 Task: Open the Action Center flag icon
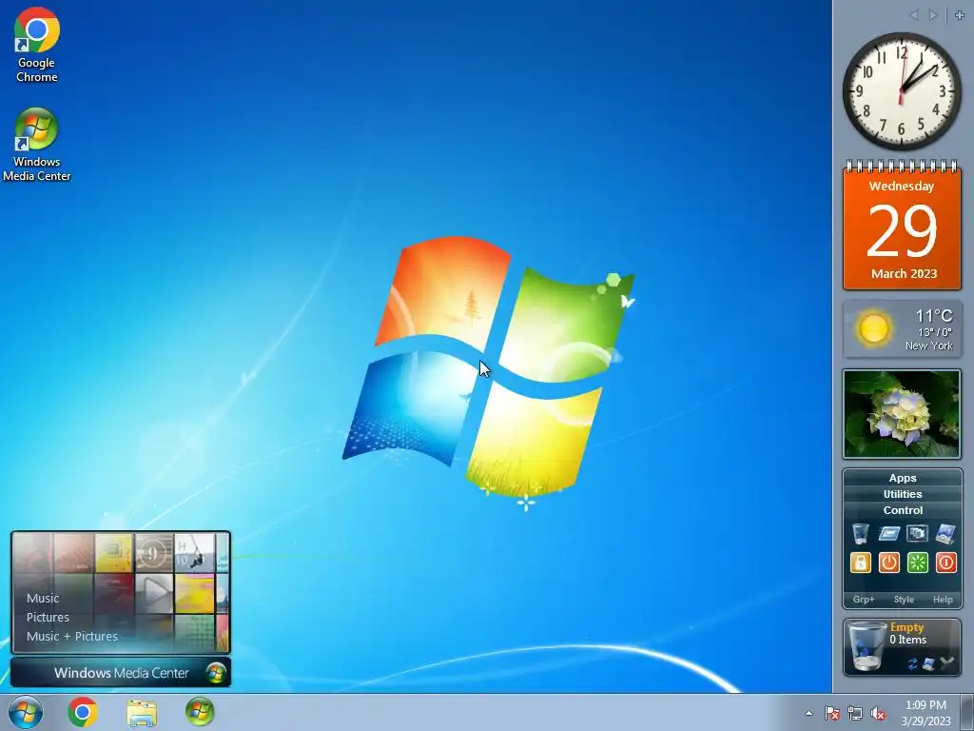click(x=831, y=714)
